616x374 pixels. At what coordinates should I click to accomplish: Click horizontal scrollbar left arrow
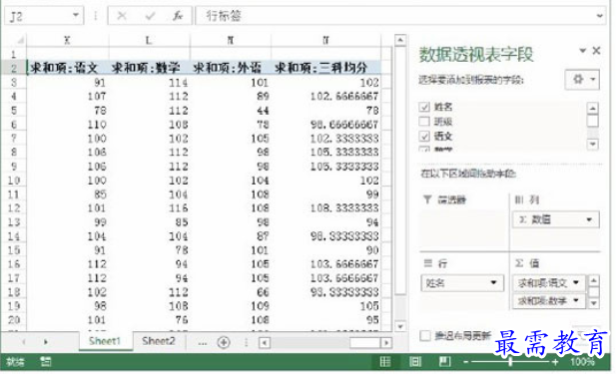pos(264,343)
